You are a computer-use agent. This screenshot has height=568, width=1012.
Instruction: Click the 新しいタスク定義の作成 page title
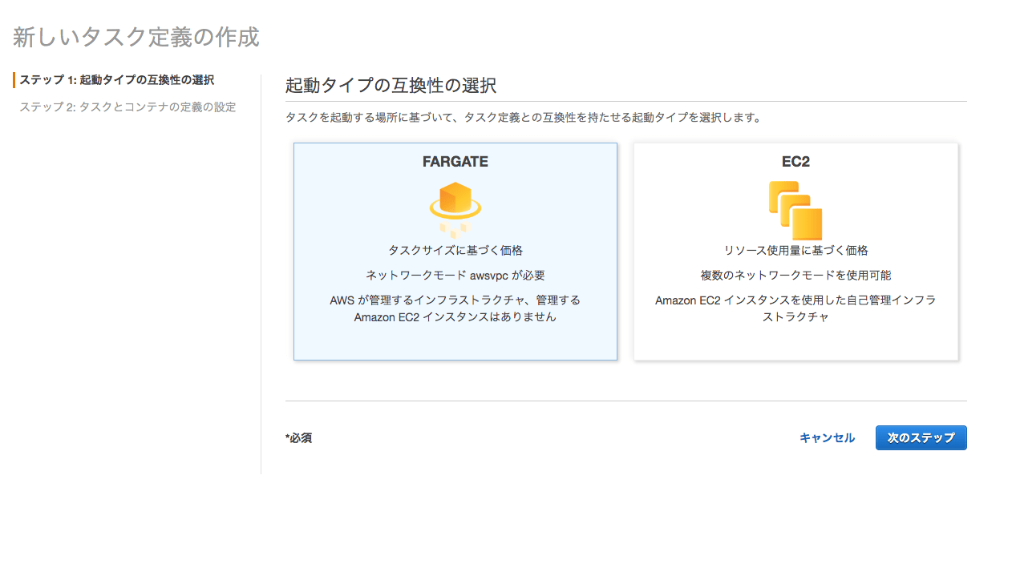[136, 37]
